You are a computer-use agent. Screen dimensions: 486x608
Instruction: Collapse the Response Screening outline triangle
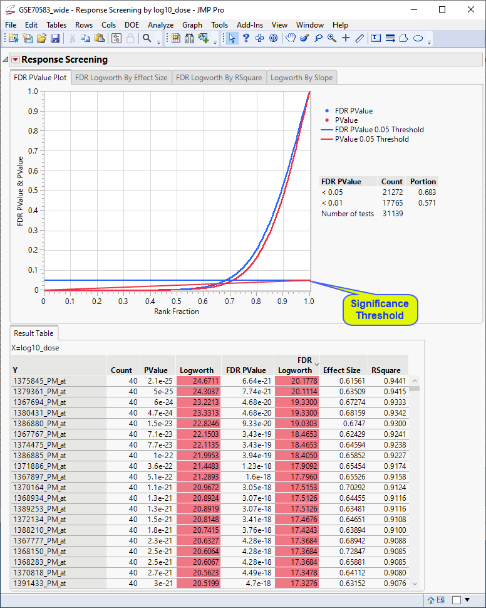coord(6,60)
